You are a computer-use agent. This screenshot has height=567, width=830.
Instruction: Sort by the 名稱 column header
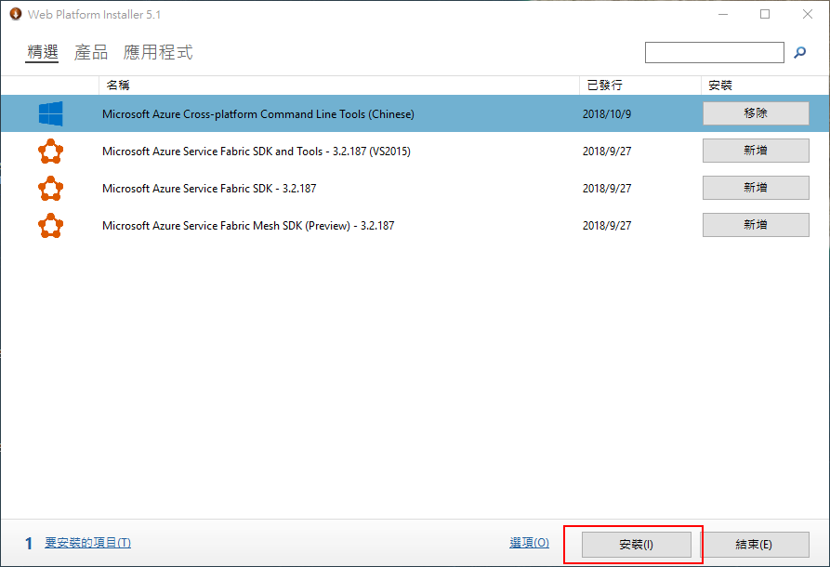pos(338,86)
